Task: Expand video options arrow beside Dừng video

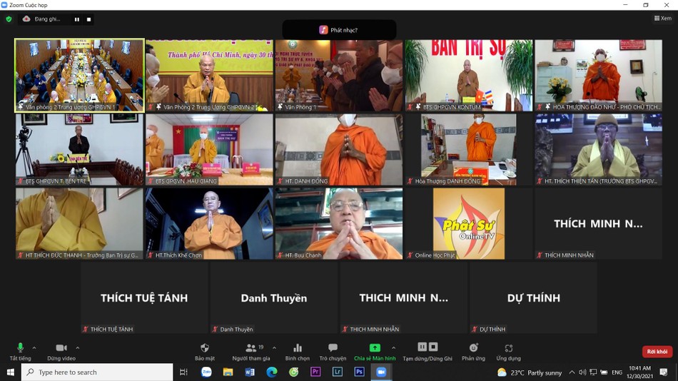Action: pyautogui.click(x=78, y=348)
